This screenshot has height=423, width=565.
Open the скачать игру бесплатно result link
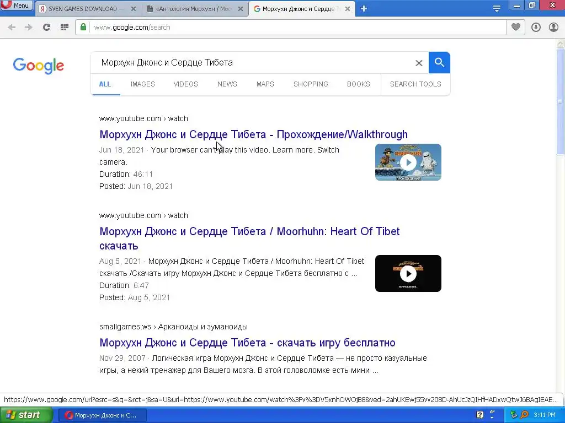pos(247,343)
